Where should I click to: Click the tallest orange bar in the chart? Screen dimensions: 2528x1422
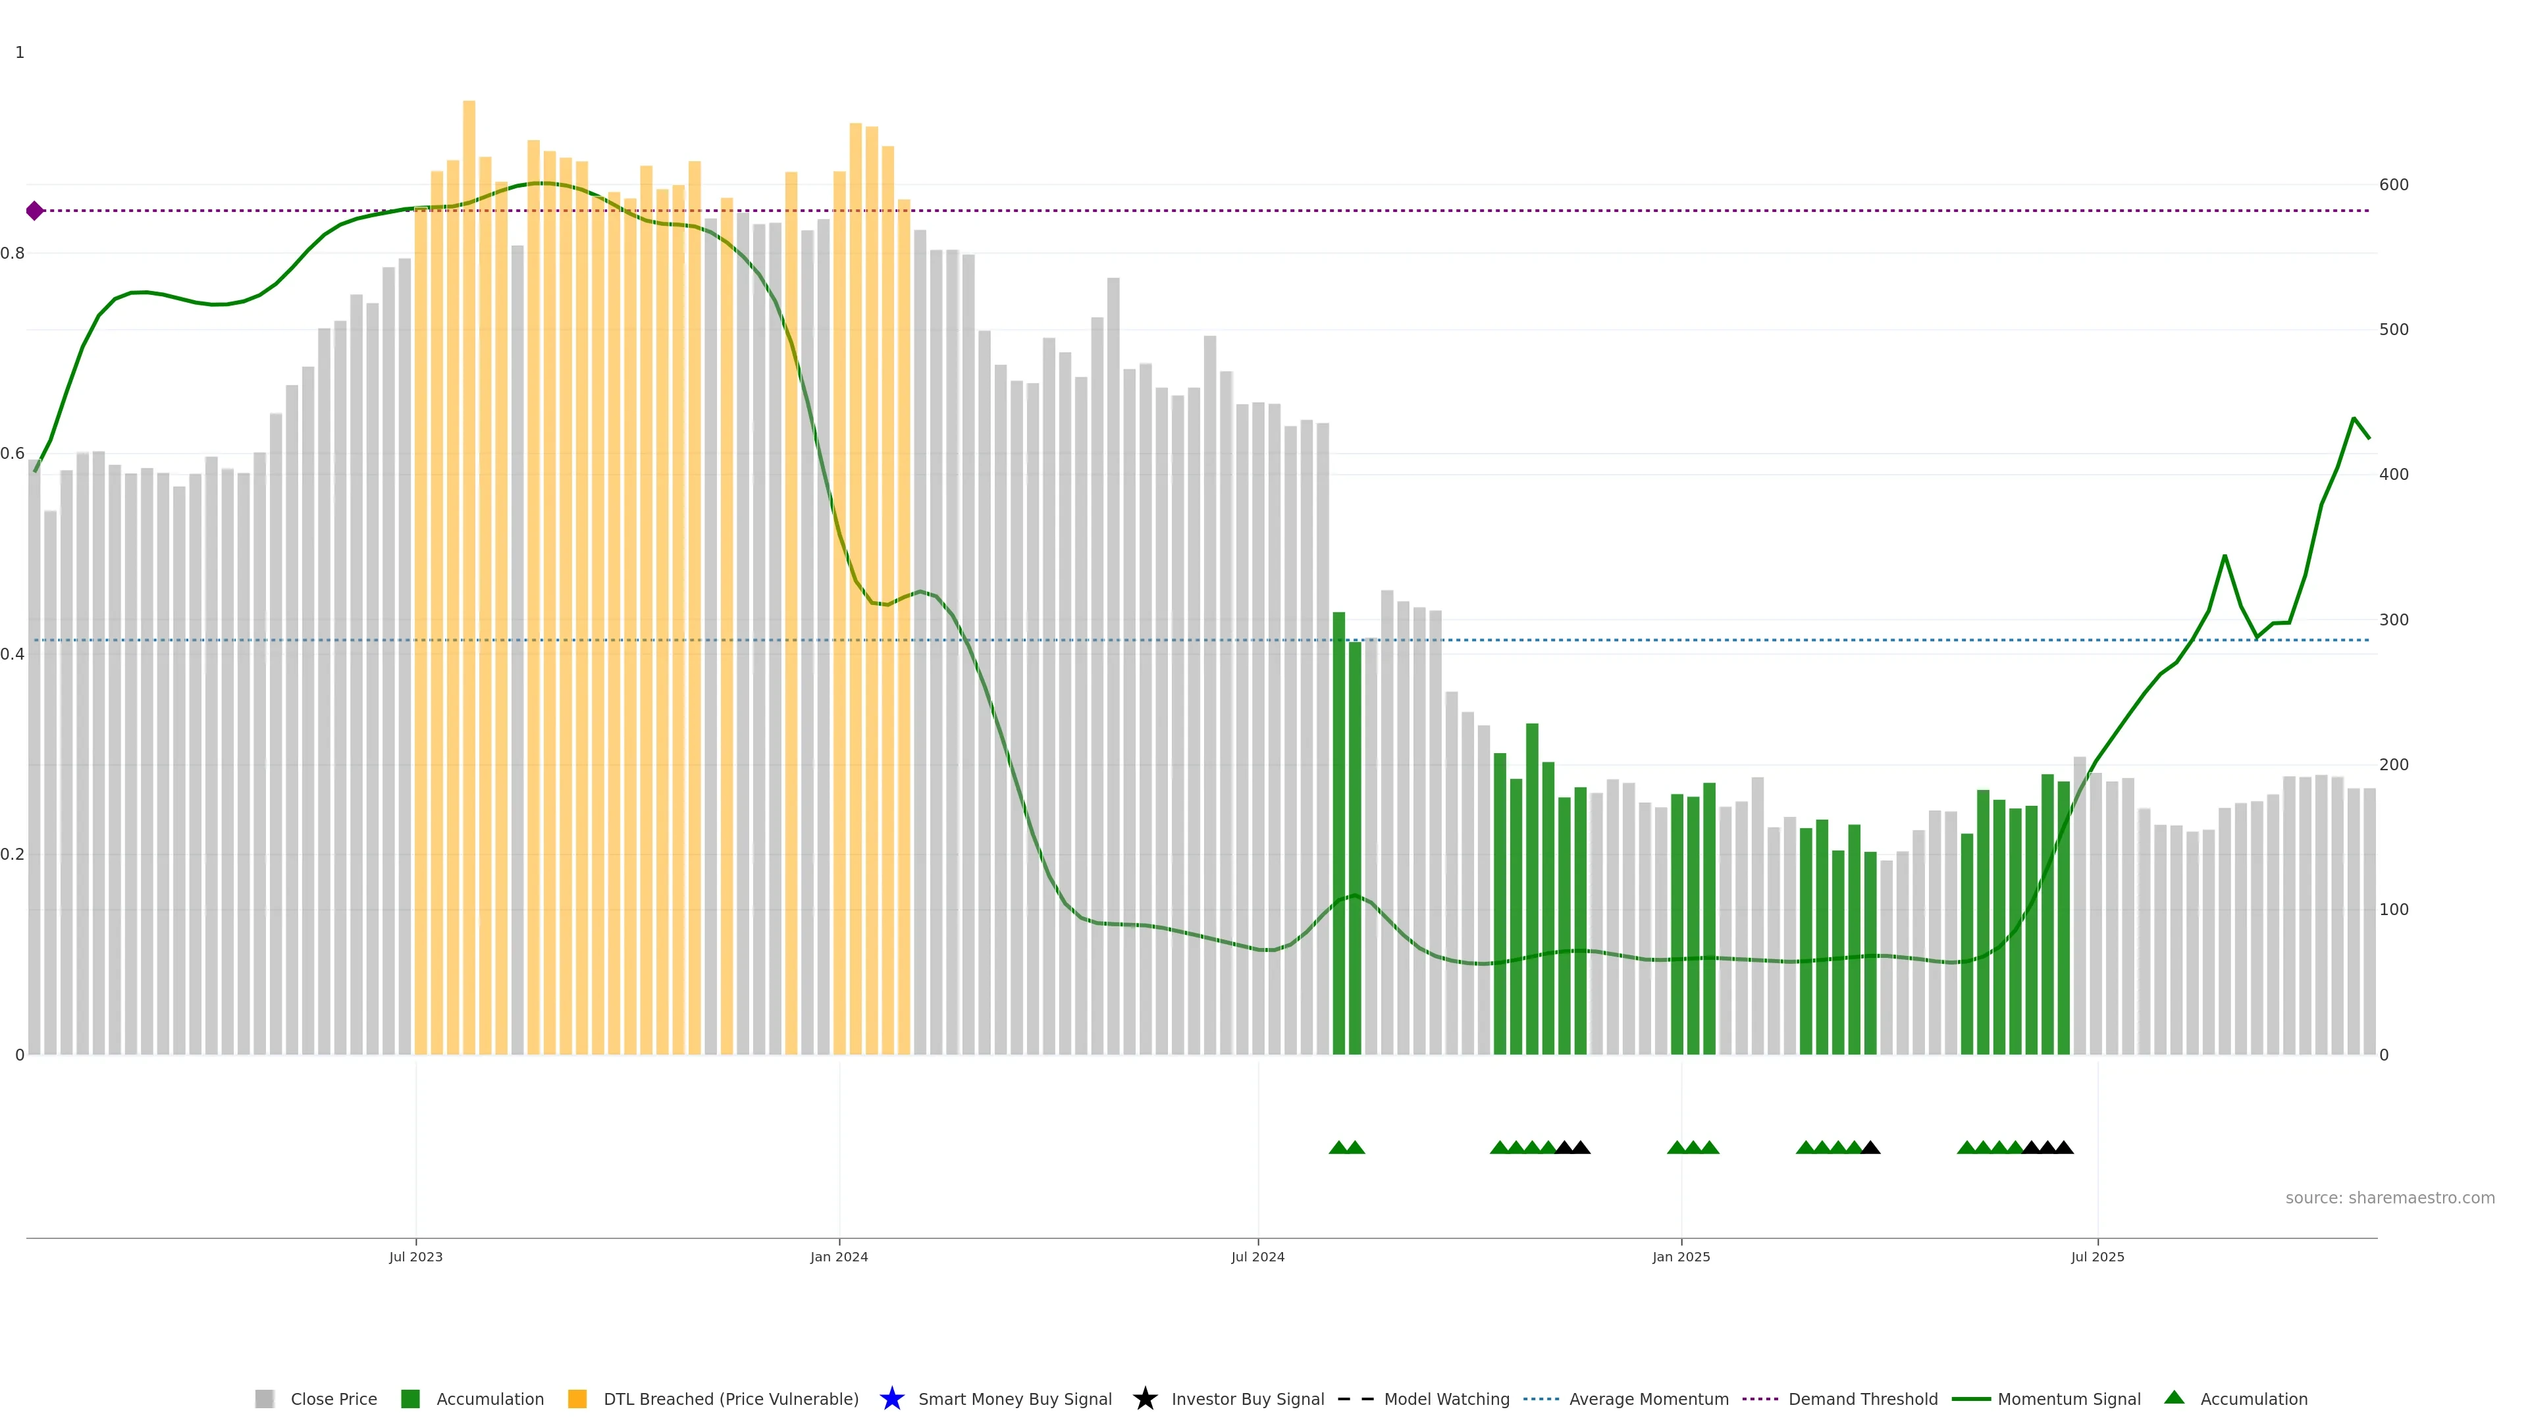pyautogui.click(x=469, y=490)
